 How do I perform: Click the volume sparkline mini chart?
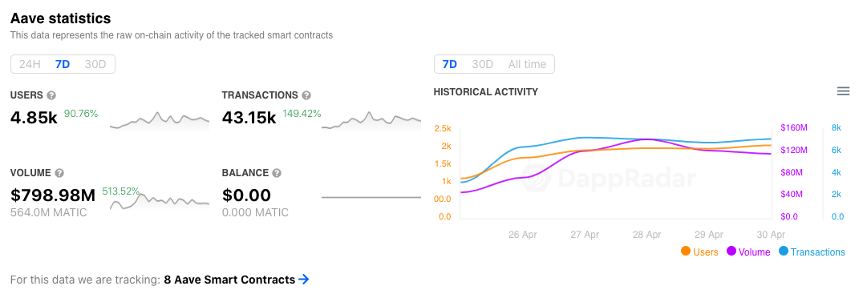coord(160,201)
